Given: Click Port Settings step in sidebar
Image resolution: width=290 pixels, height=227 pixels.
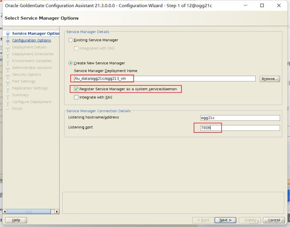Looking at the screenshot, I should click(24, 81).
